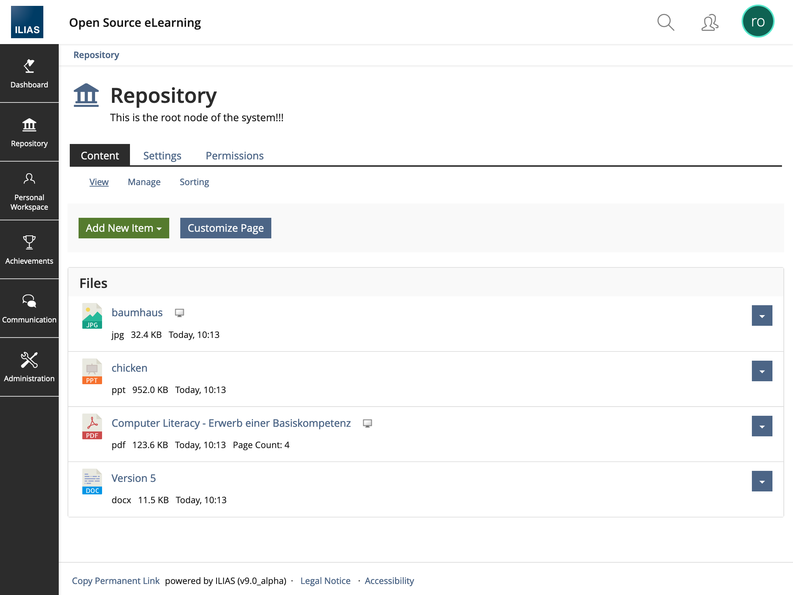This screenshot has height=595, width=793.
Task: Click Copy Permanent Link in footer
Action: 116,581
